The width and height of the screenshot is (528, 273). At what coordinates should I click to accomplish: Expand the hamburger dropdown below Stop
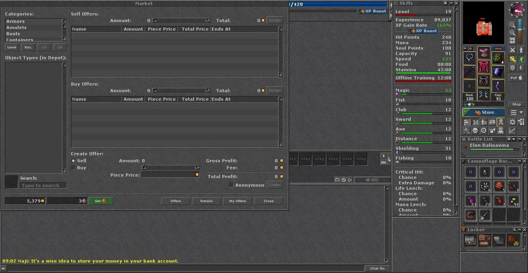517,112
